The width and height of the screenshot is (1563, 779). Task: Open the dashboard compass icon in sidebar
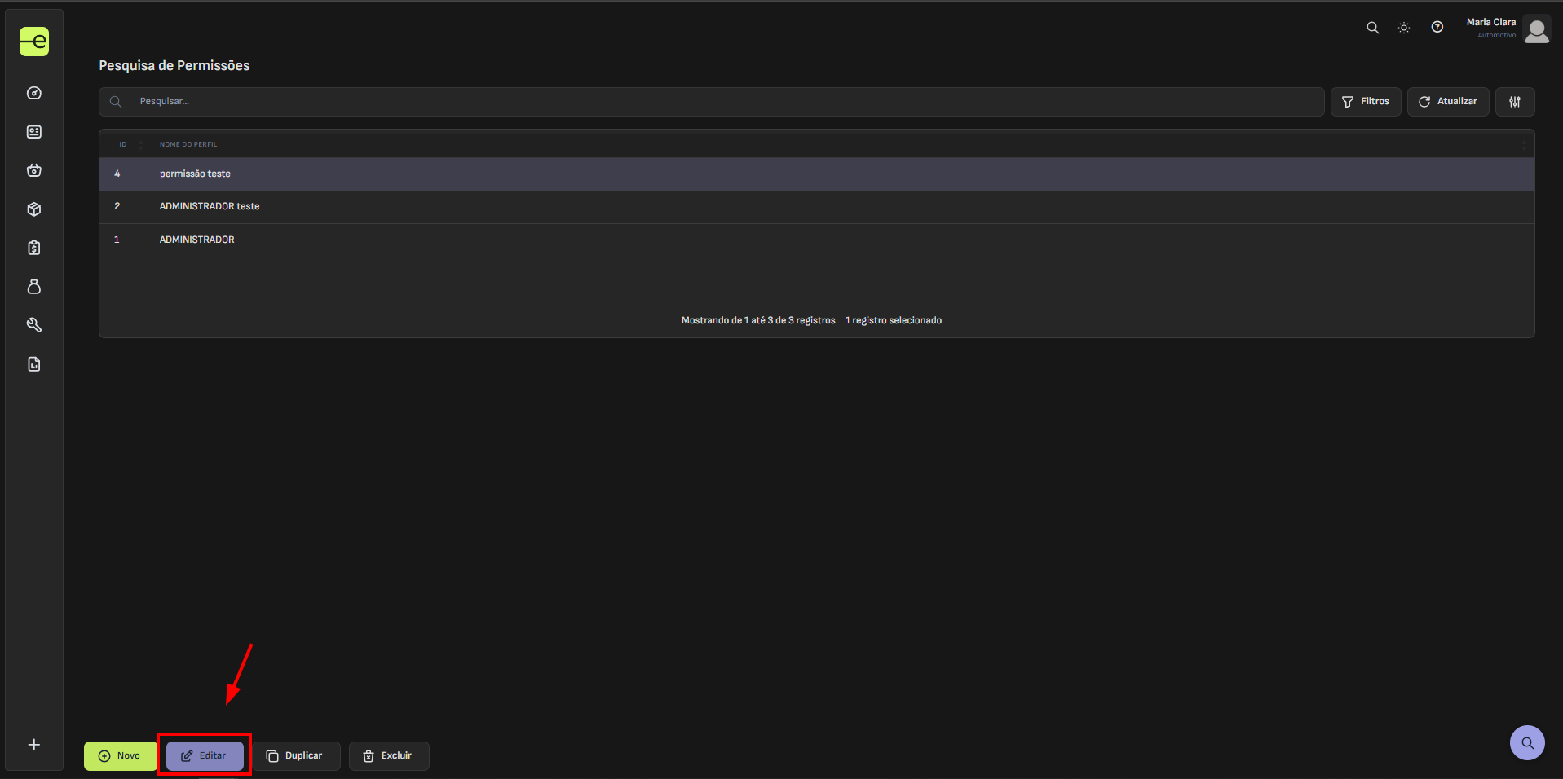[34, 93]
